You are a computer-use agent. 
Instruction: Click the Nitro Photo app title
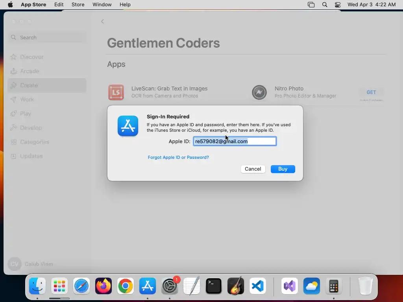coord(289,88)
